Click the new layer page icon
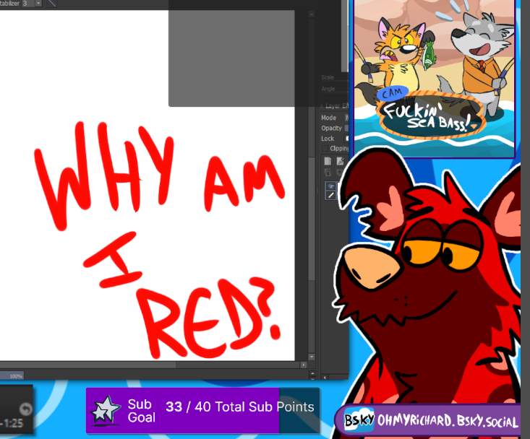This screenshot has width=530, height=439. tap(328, 161)
